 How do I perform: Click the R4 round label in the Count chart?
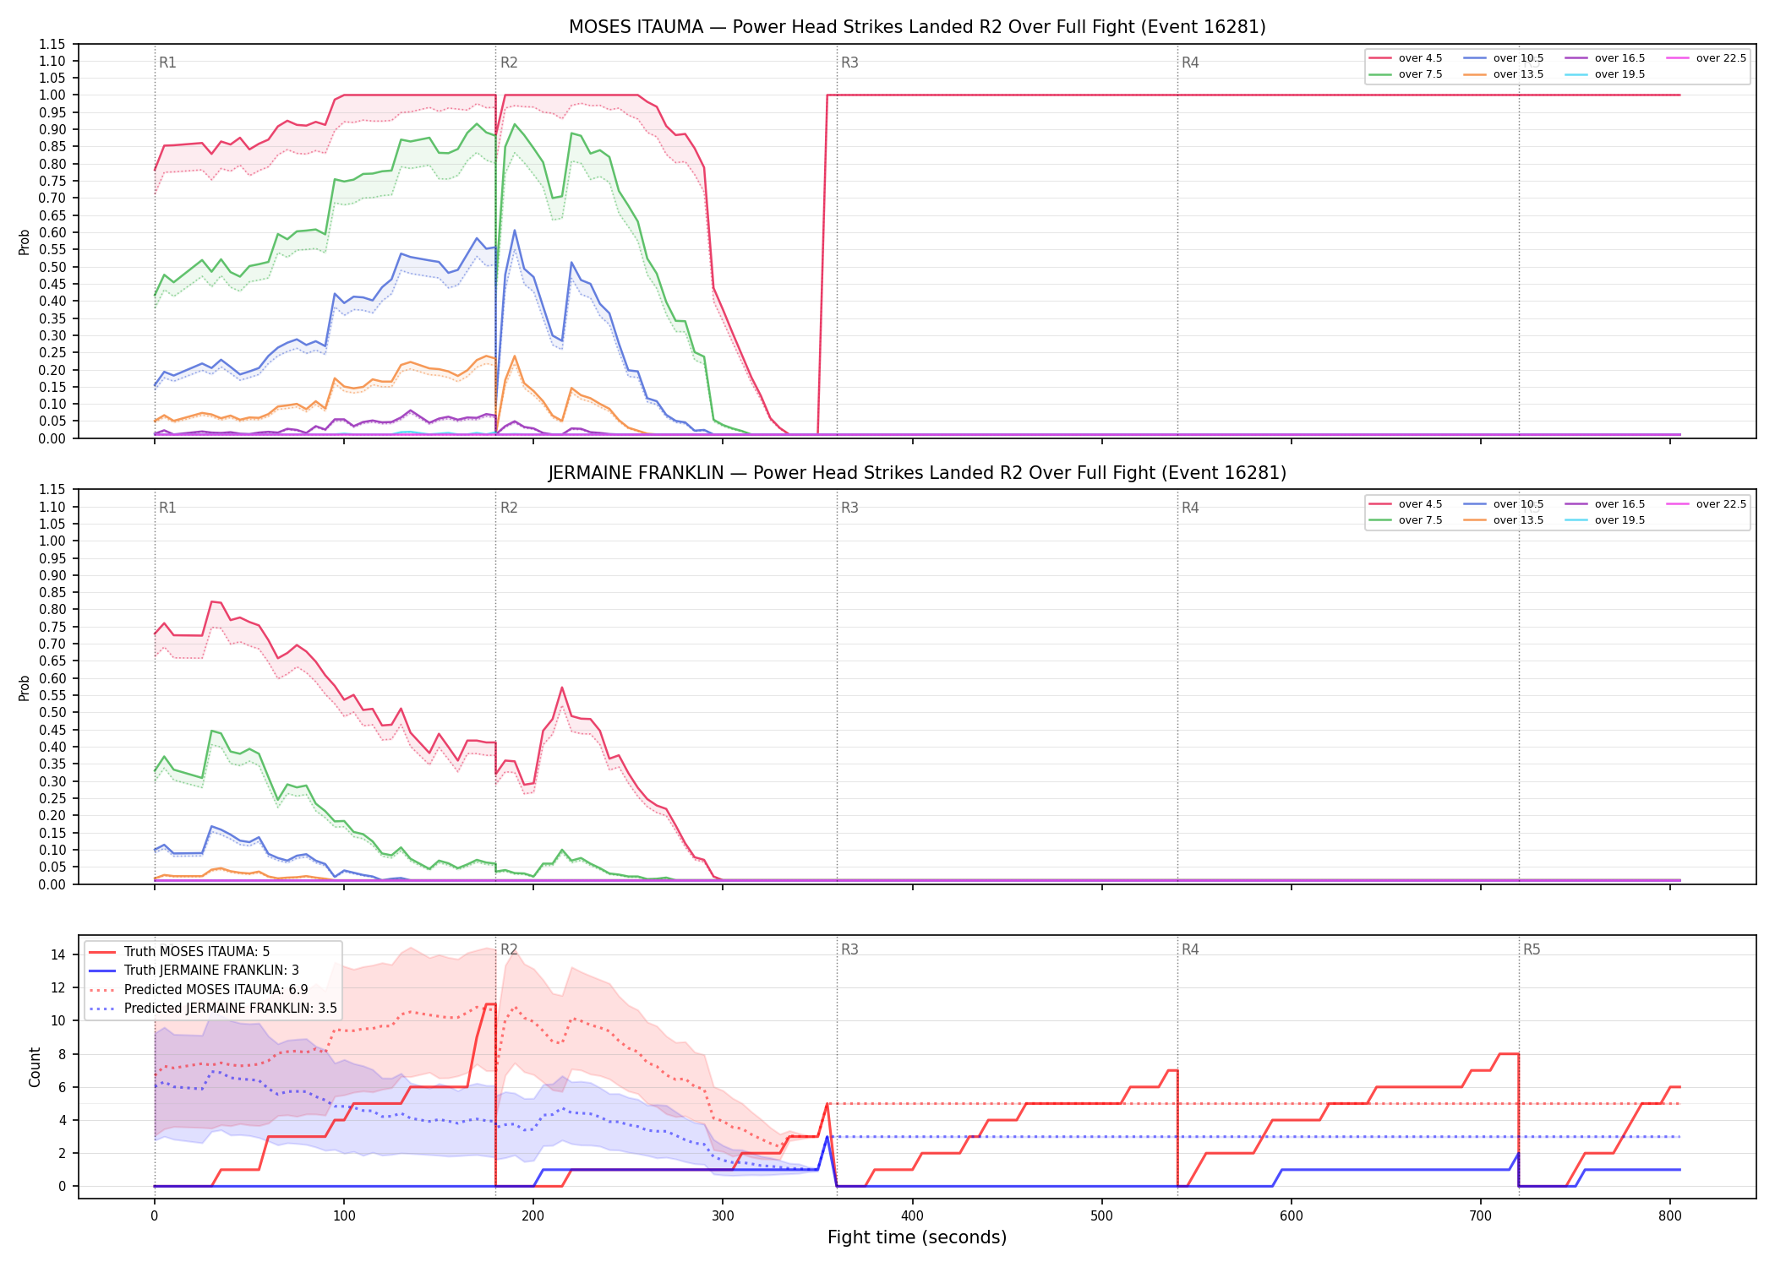[x=1190, y=949]
